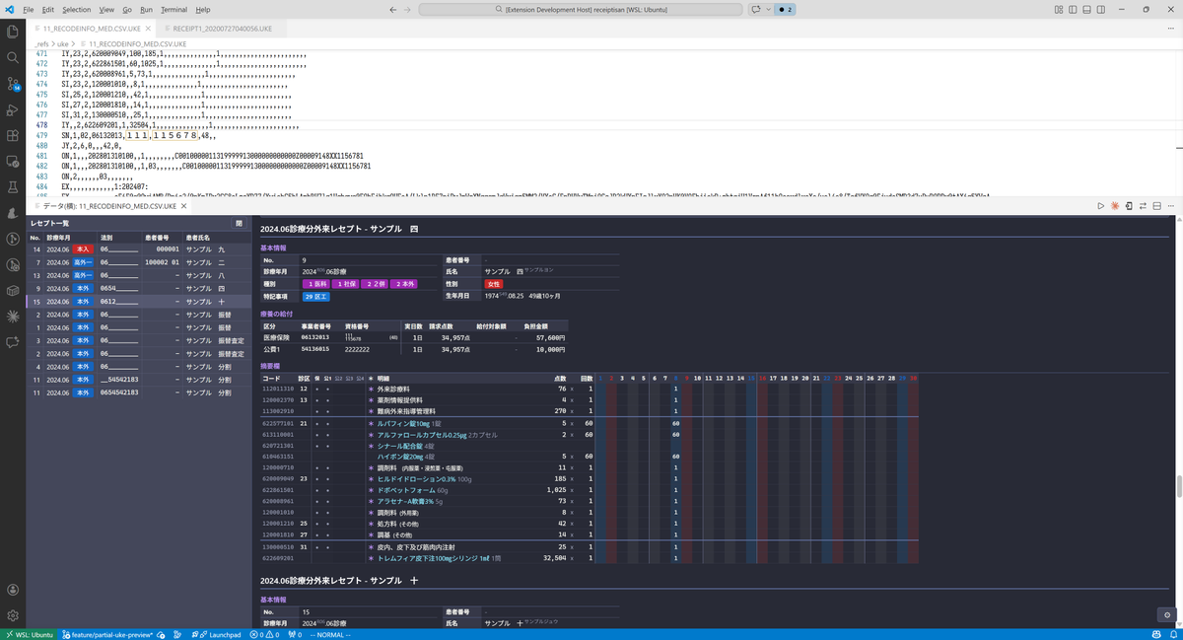
Task: Open the chat dropdown chevron in title bar
Action: tap(767, 9)
